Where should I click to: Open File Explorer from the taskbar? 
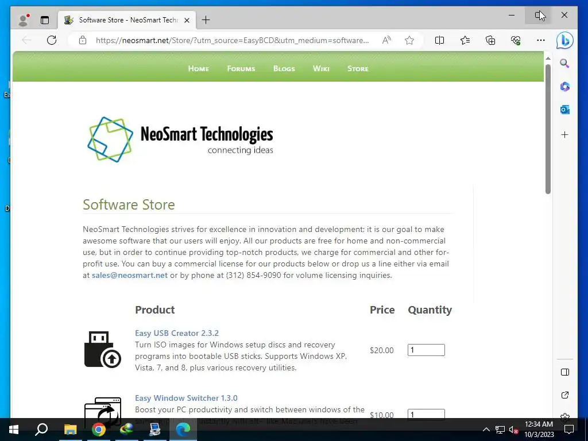tap(70, 430)
